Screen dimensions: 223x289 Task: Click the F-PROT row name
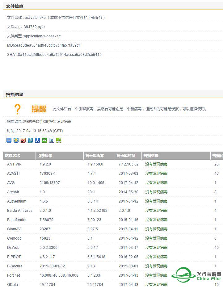14,257
